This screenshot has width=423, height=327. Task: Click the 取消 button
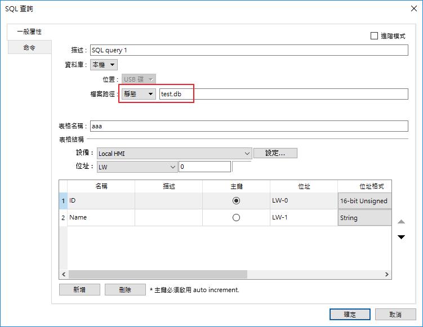point(395,315)
